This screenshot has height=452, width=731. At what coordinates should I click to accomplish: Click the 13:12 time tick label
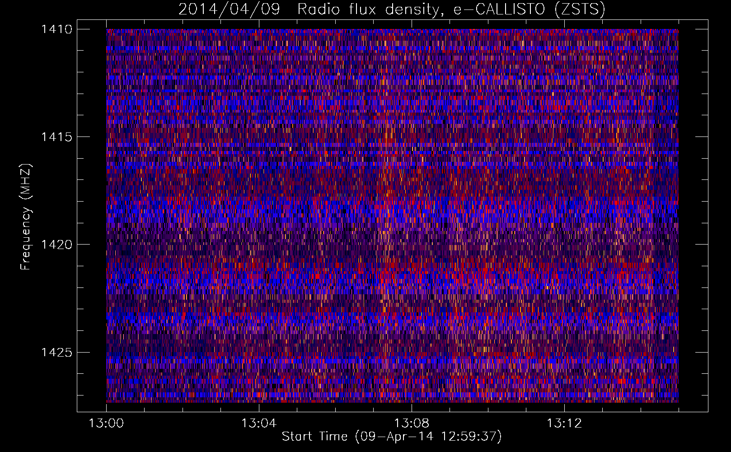click(x=564, y=424)
